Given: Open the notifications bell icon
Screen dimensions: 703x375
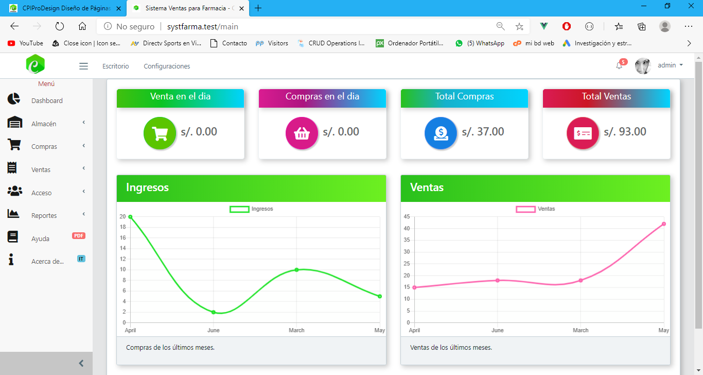Looking at the screenshot, I should click(619, 65).
